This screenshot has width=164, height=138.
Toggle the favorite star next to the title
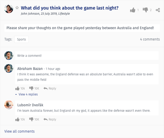[x=17, y=8]
